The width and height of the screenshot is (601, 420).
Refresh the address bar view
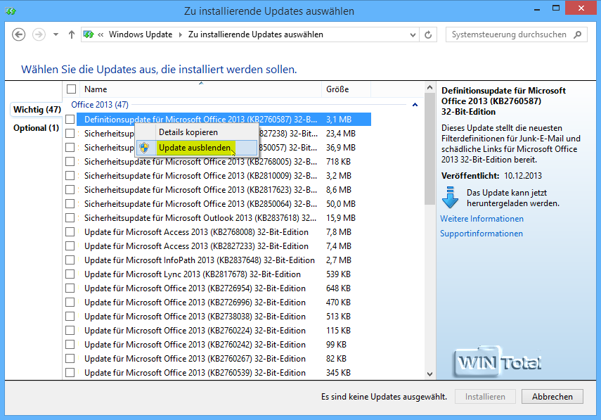[x=428, y=34]
